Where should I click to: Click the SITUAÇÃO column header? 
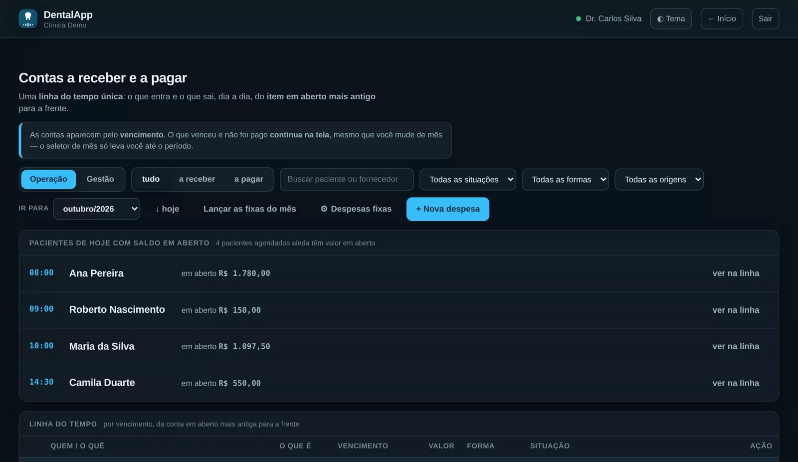[x=550, y=446]
